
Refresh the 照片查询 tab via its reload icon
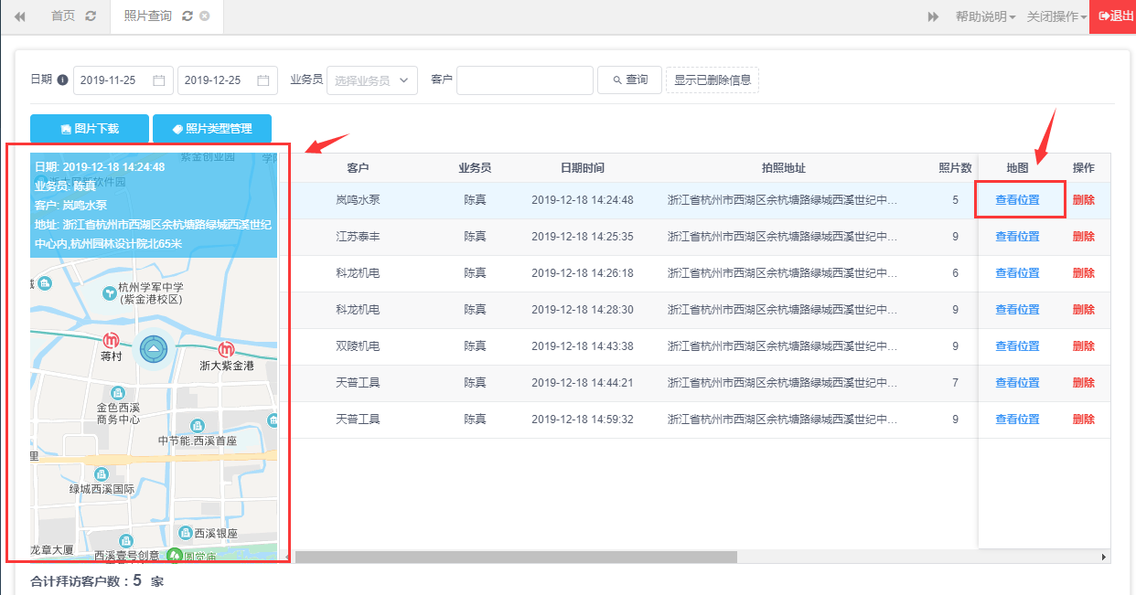pos(188,16)
